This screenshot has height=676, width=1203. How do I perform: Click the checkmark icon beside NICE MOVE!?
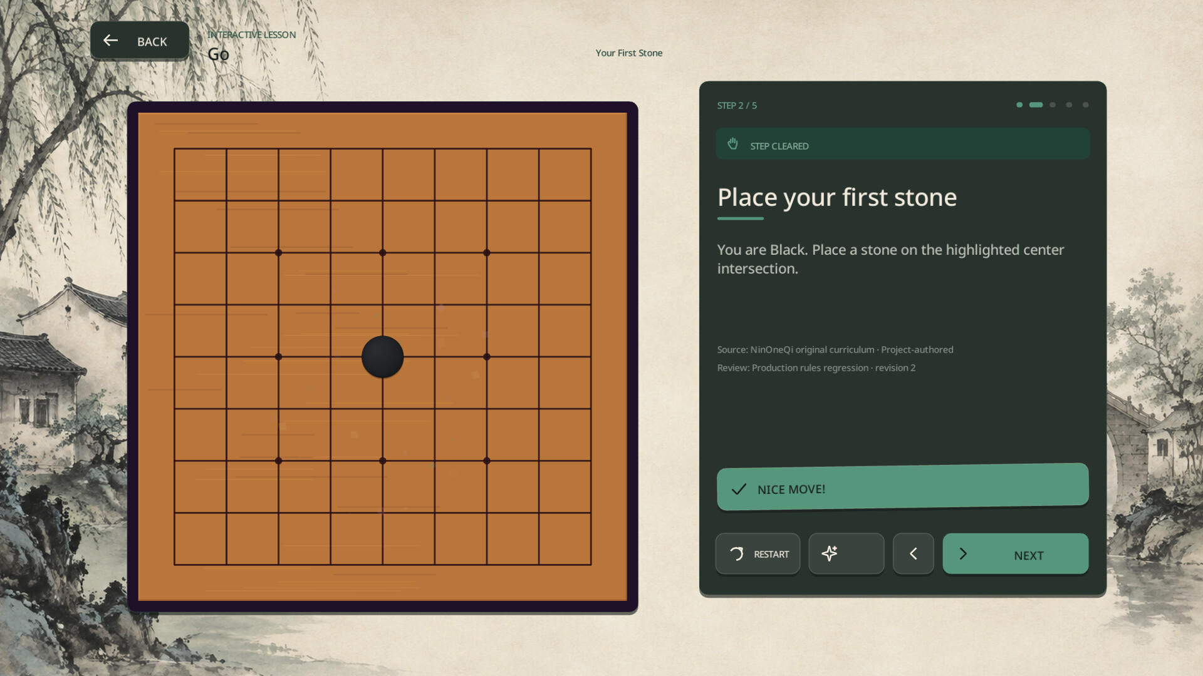[x=739, y=489]
